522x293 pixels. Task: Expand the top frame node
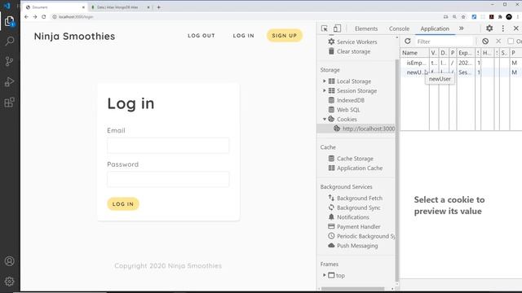(325, 275)
